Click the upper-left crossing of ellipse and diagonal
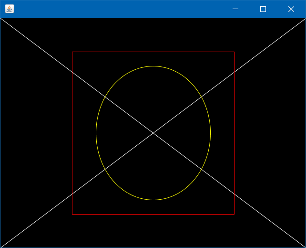This screenshot has width=306, height=248. (105, 97)
